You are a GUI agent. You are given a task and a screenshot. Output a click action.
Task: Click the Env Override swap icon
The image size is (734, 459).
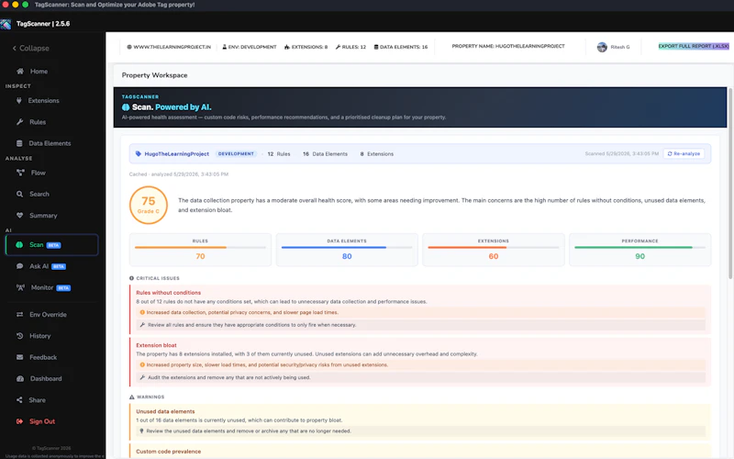click(19, 315)
